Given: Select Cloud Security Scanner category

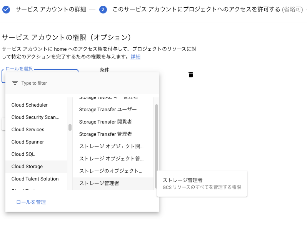Looking at the screenshot, I should pos(35,117).
